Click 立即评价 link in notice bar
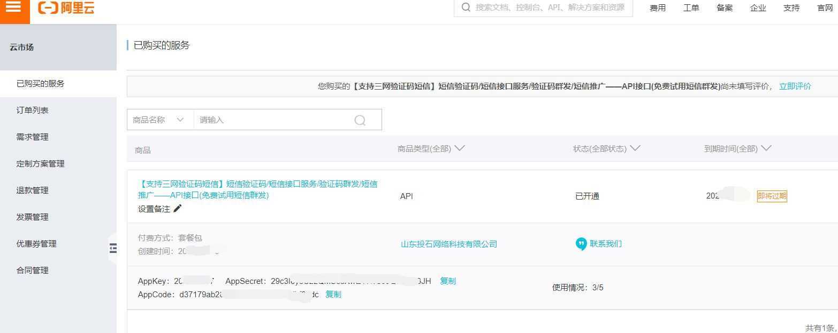Screen dimensions: 838x333 [x=795, y=86]
